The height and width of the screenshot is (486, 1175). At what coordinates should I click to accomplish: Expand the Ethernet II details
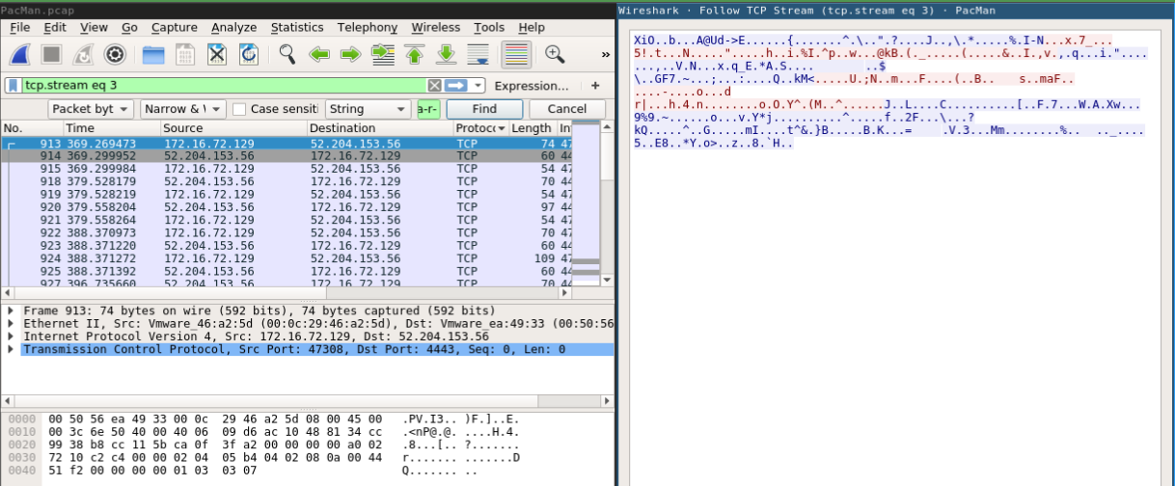[x=11, y=324]
